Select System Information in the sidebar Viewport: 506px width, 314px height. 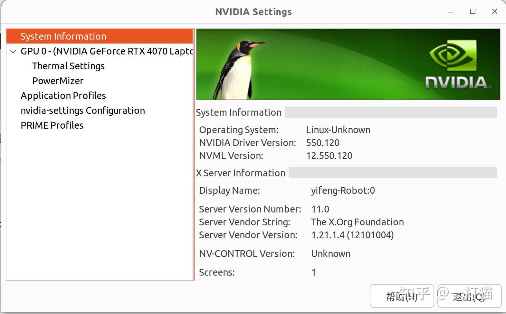[x=100, y=36]
